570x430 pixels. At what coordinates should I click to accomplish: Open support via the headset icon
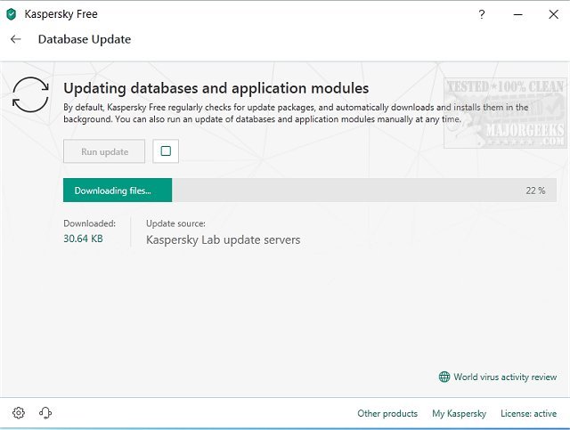pos(45,413)
